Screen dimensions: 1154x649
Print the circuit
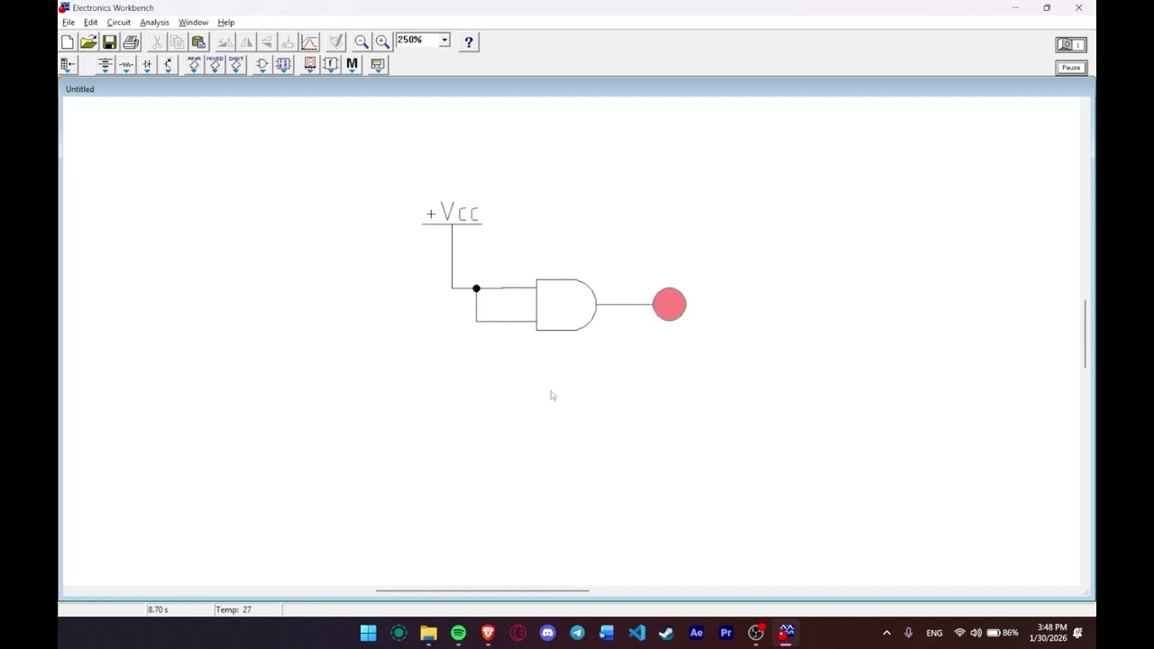tap(131, 41)
